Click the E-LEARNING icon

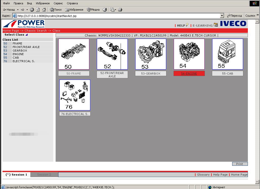click(216, 25)
